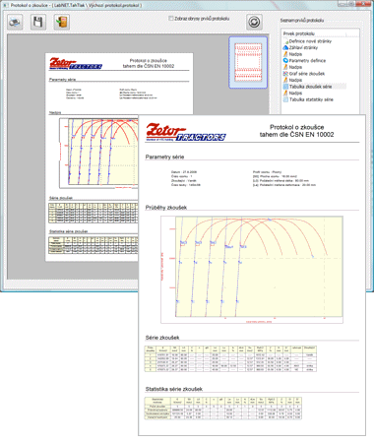This screenshot has height=443, width=374.
Task: Click the refresh preview round arrows button
Action: pyautogui.click(x=254, y=22)
